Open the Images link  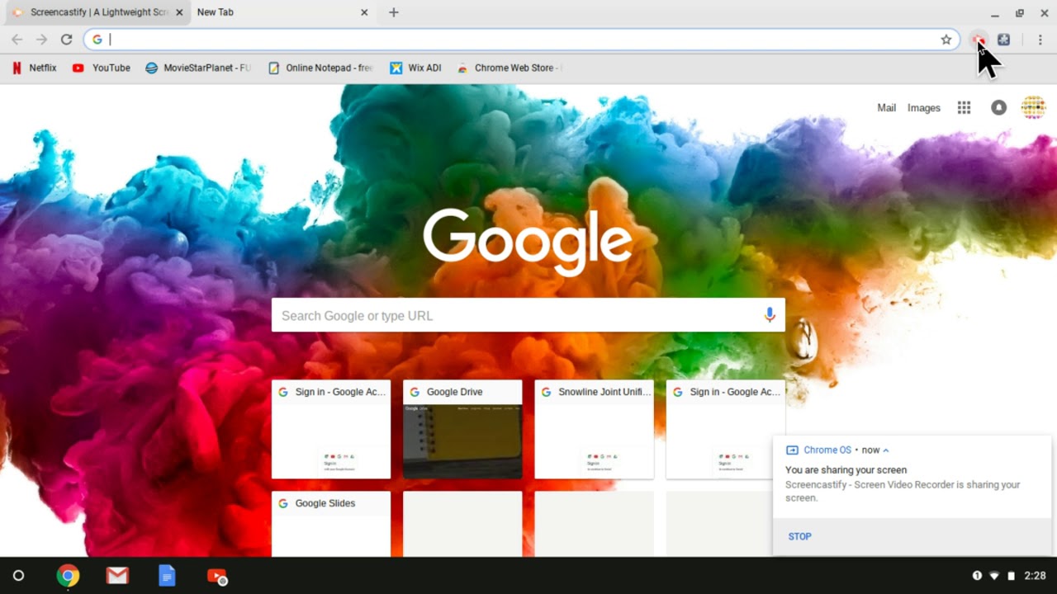tap(923, 107)
